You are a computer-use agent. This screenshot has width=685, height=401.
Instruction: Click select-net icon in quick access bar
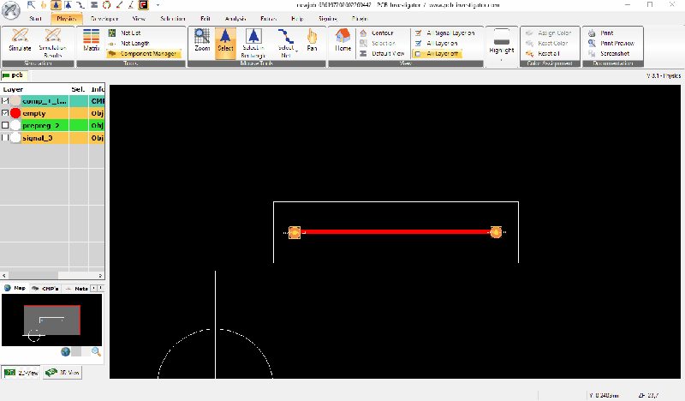[x=80, y=5]
